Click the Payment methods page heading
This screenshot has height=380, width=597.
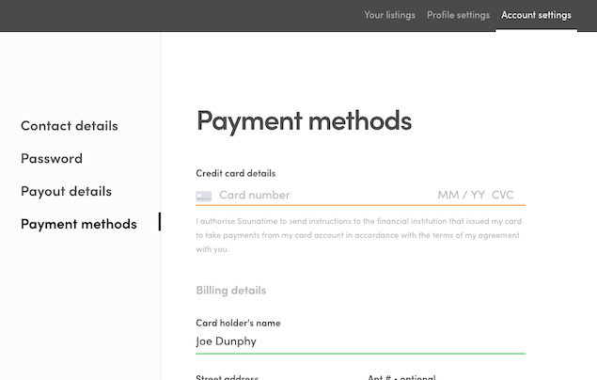304,120
